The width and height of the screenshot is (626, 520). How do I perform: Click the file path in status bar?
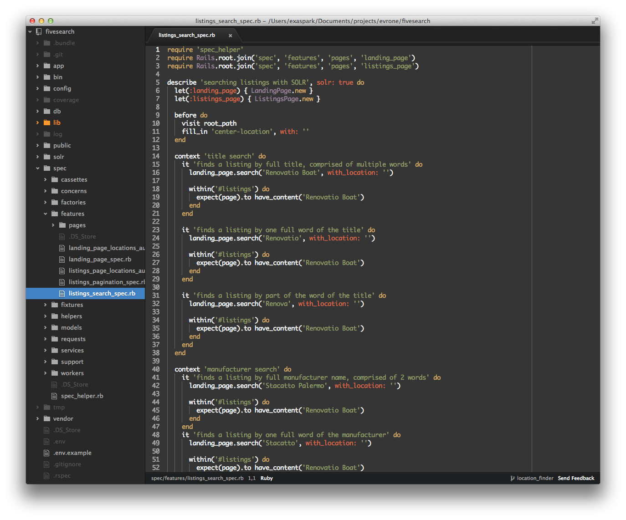tap(197, 478)
